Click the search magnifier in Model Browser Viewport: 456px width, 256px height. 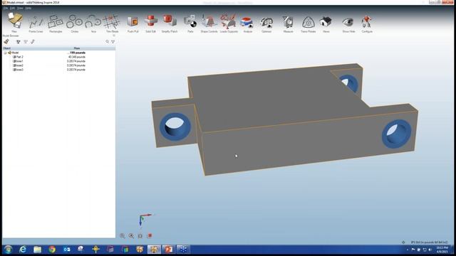click(x=108, y=42)
